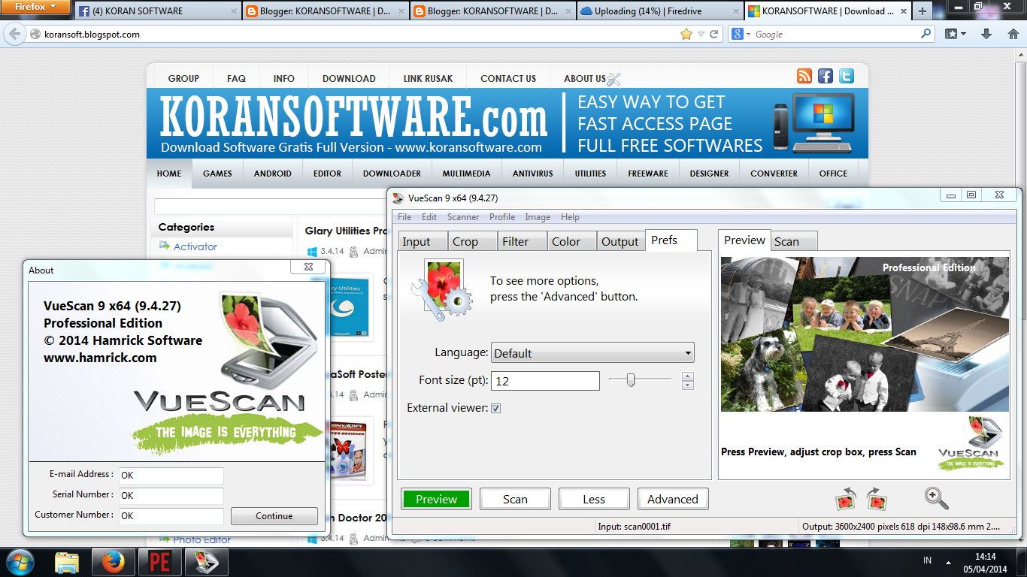The image size is (1027, 577).
Task: Click the Google search magnifier icon
Action: (x=926, y=34)
